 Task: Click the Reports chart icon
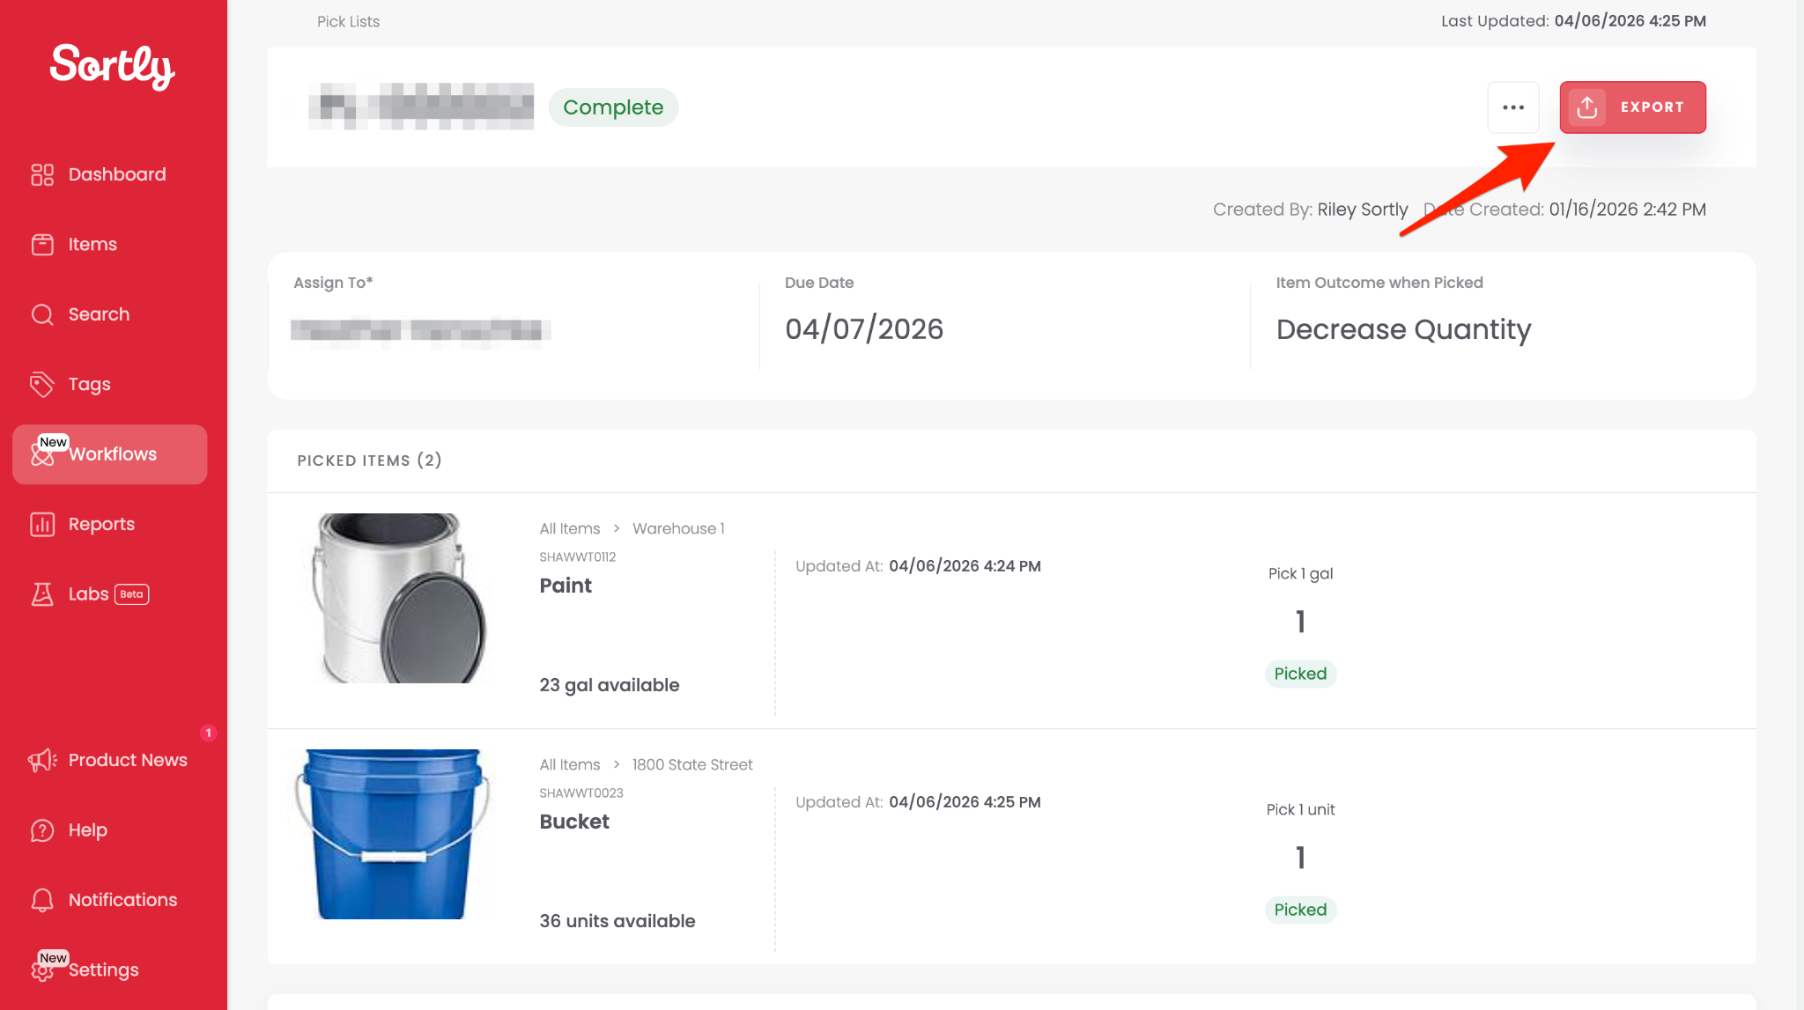42,524
